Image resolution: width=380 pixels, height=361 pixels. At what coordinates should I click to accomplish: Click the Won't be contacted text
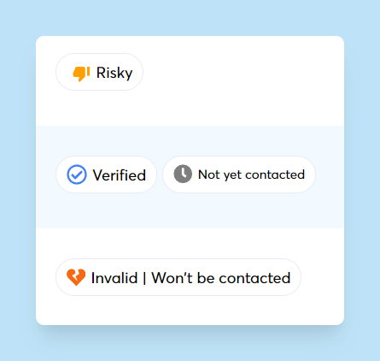tap(221, 278)
